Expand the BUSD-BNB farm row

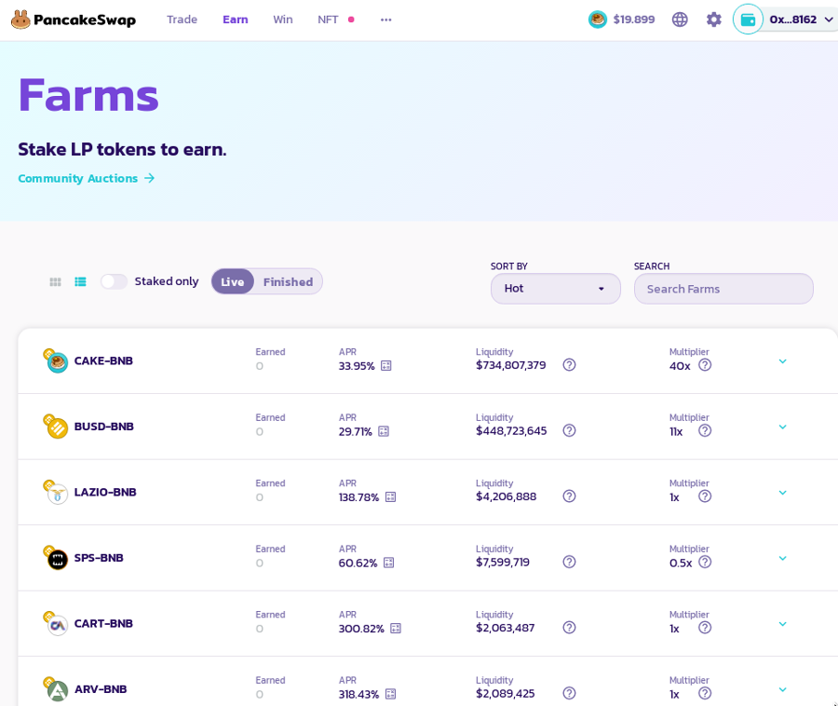pos(782,427)
